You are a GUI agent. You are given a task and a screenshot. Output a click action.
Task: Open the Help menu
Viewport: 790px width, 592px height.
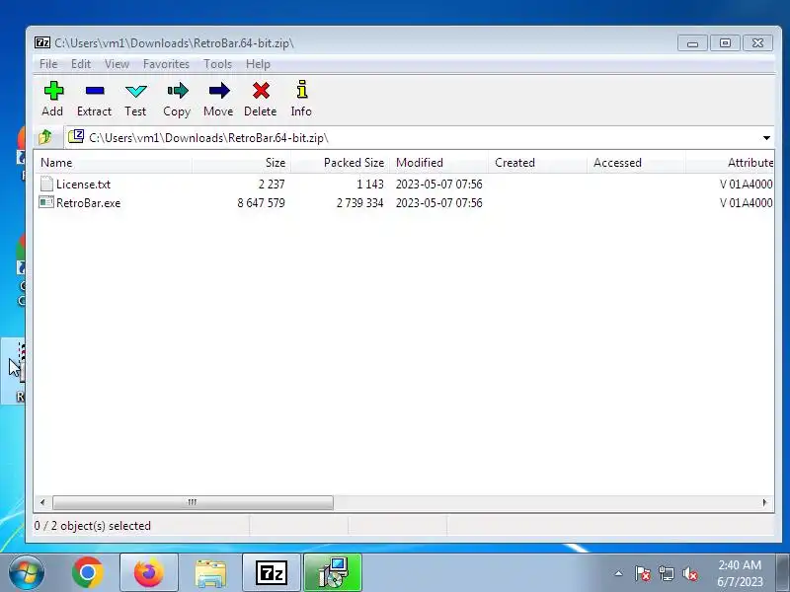tap(258, 64)
